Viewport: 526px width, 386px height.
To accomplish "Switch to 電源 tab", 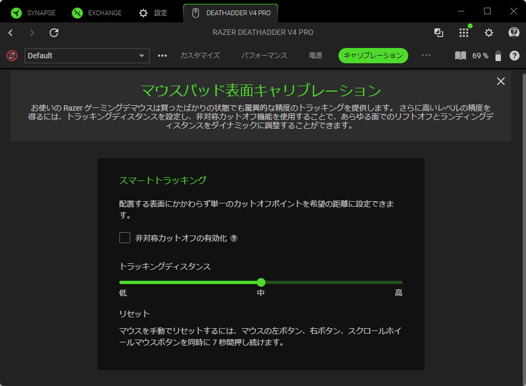I will click(x=316, y=56).
